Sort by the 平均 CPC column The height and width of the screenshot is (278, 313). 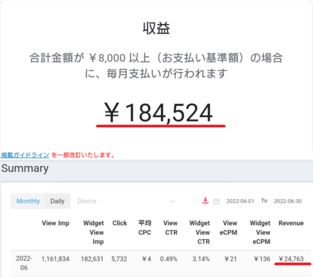pos(144,227)
